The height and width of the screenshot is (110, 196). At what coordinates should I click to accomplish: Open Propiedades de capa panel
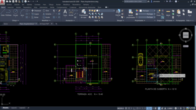click(x=84, y=14)
